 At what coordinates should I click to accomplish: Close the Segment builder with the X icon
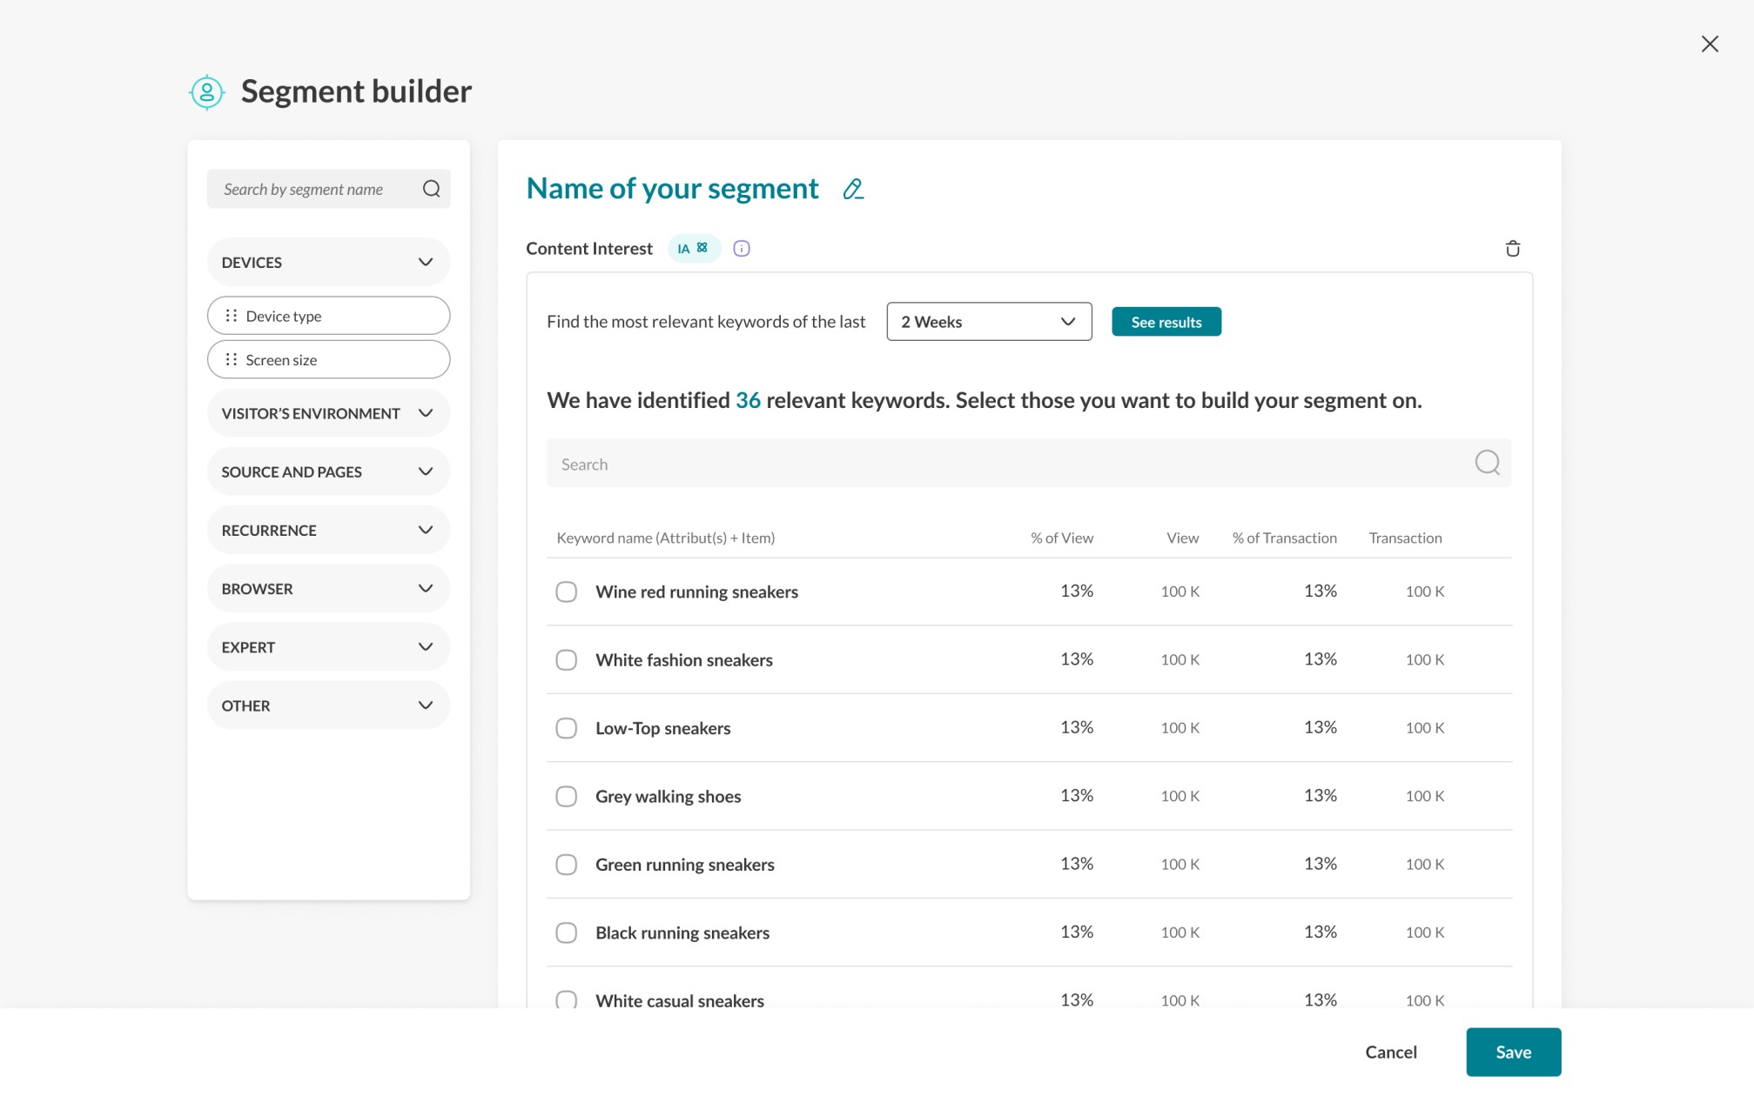[1710, 43]
